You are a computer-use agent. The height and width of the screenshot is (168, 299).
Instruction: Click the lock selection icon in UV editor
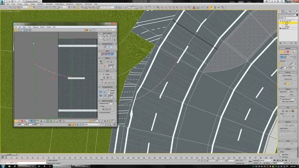pos(70,125)
